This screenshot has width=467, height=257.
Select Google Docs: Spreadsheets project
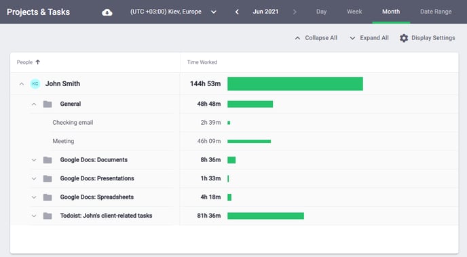[97, 197]
